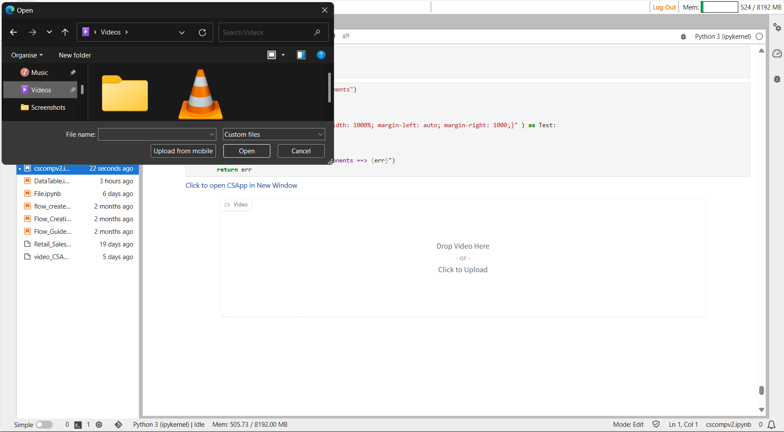
Task: Click file icon beside Retail_Sales
Action: [x=27, y=244]
